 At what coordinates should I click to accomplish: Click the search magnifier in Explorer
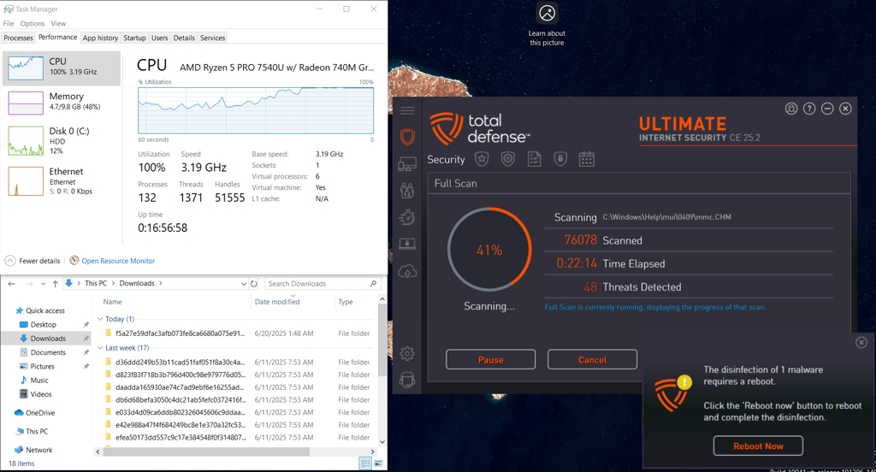pyautogui.click(x=373, y=284)
